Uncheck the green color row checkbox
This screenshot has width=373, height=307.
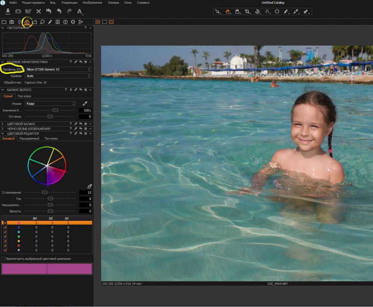5,236
